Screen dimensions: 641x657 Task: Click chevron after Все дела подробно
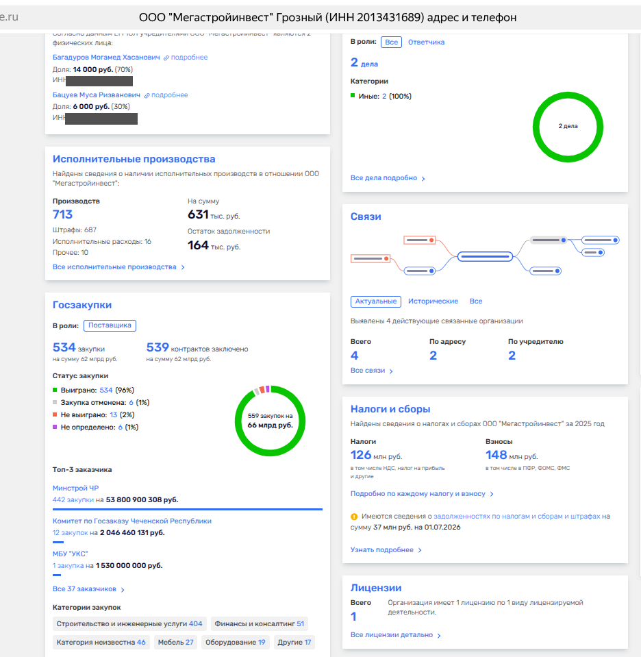423,179
